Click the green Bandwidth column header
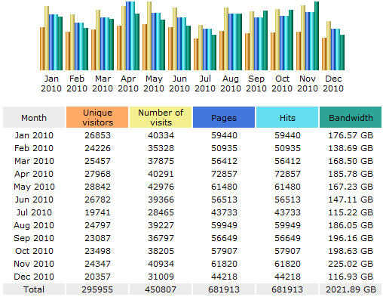383x297 pixels. coord(351,117)
